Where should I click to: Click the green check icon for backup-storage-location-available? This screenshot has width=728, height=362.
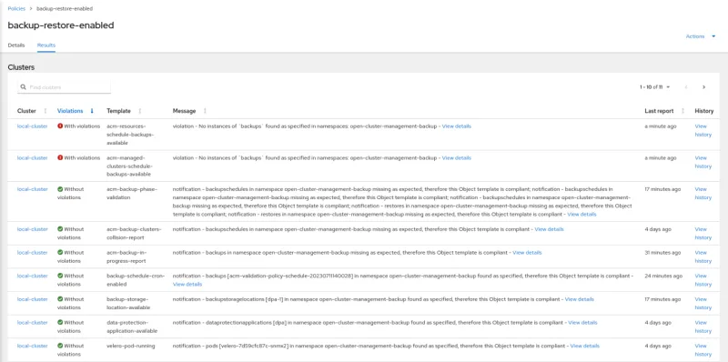(x=60, y=299)
